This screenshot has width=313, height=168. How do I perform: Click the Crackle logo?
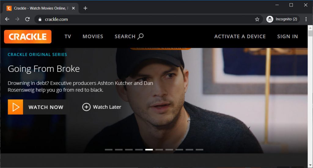(x=28, y=37)
